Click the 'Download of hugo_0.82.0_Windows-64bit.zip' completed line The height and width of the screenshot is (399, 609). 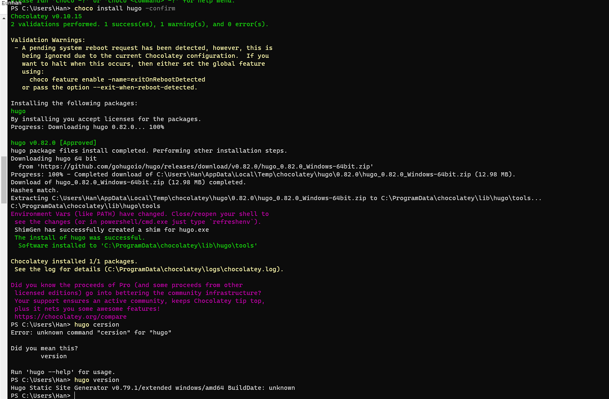(128, 182)
